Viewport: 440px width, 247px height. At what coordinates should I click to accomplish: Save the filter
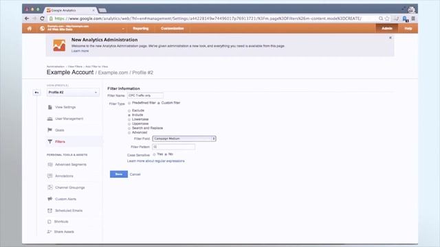(119, 174)
